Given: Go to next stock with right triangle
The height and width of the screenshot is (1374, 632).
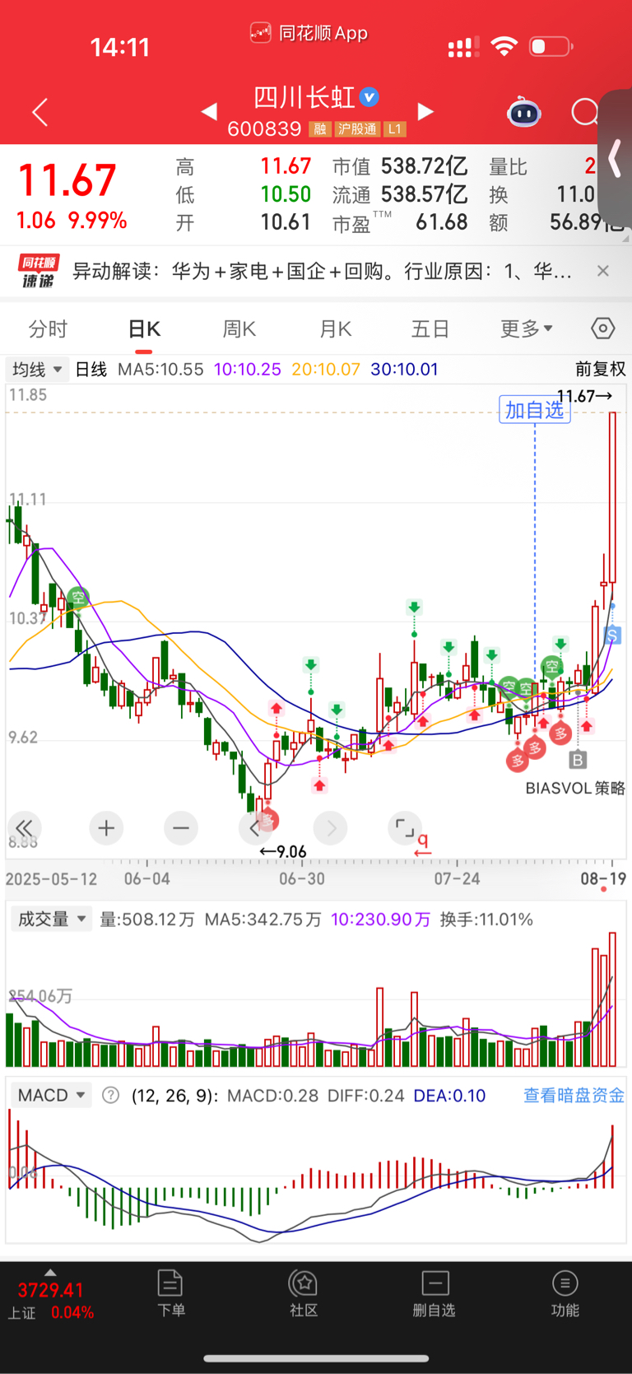Looking at the screenshot, I should pyautogui.click(x=425, y=111).
